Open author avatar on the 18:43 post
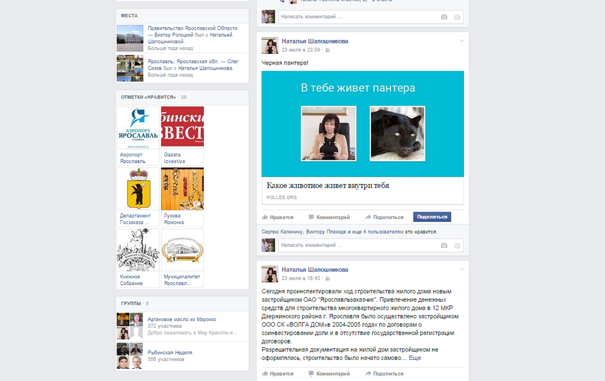605x381 pixels. click(270, 274)
